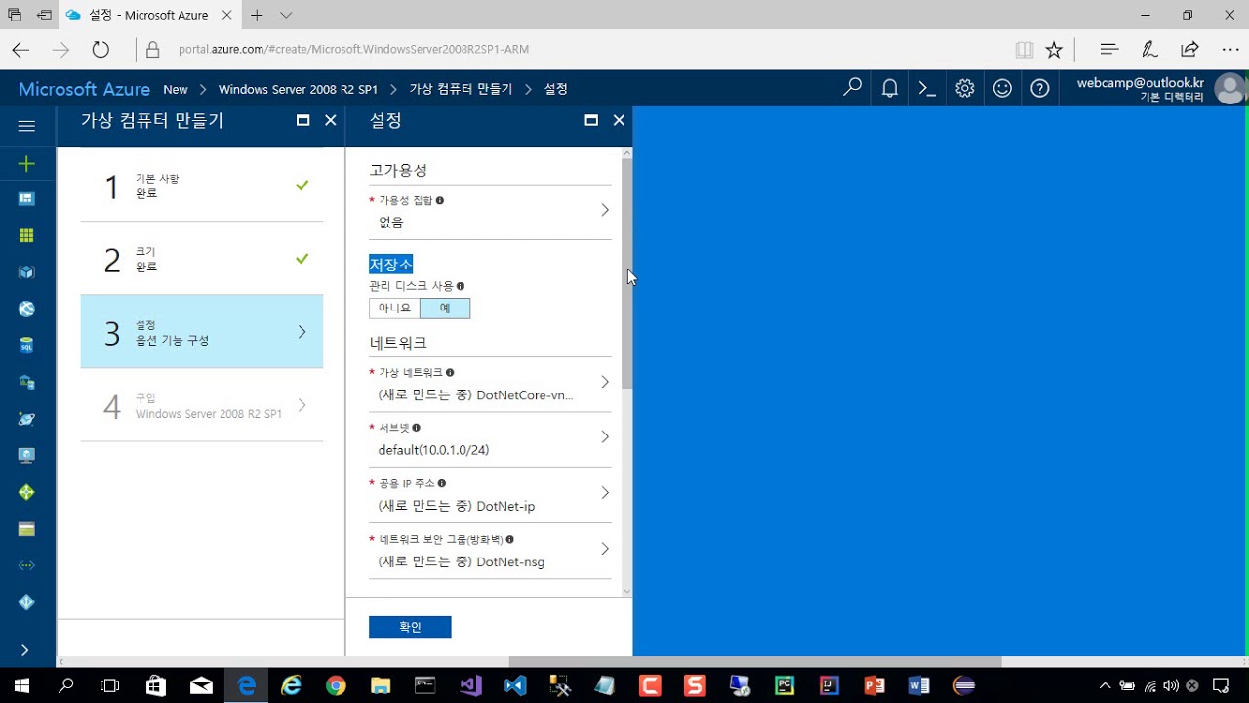Click the browser refresh button
Screen dimensions: 1249x703
point(101,49)
